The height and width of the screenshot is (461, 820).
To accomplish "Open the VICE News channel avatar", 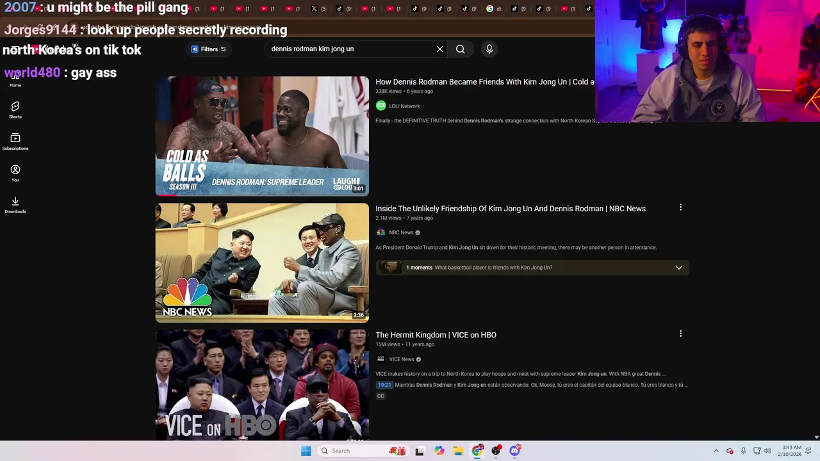I will click(x=381, y=359).
